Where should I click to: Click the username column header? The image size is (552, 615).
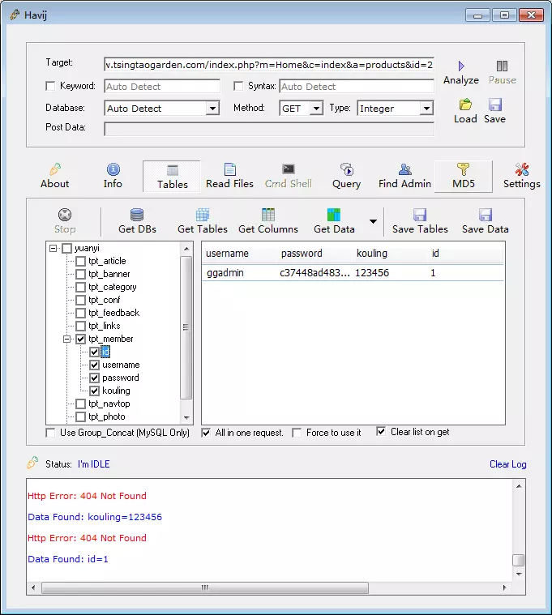[x=240, y=254]
